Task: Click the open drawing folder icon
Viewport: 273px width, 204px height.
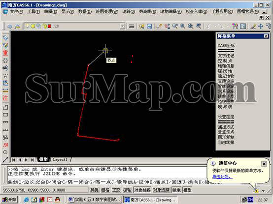Action: (x=142, y=27)
